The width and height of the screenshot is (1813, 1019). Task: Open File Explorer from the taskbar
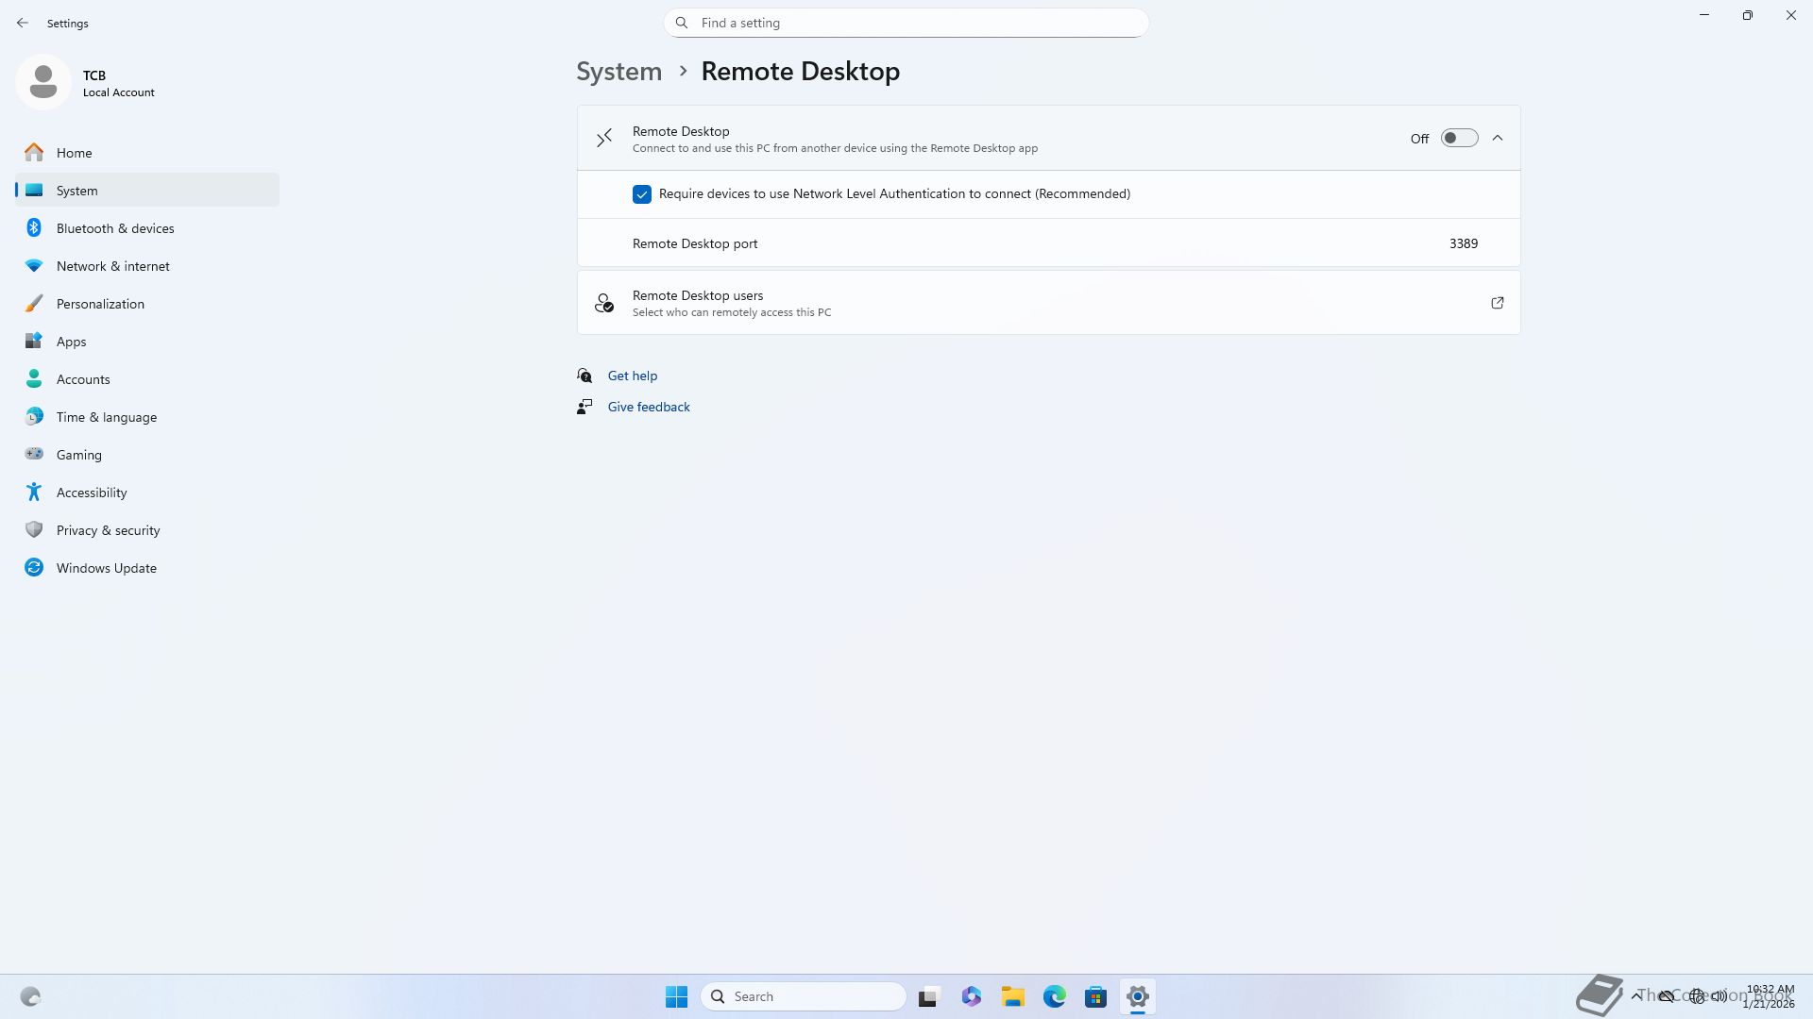(x=1012, y=996)
